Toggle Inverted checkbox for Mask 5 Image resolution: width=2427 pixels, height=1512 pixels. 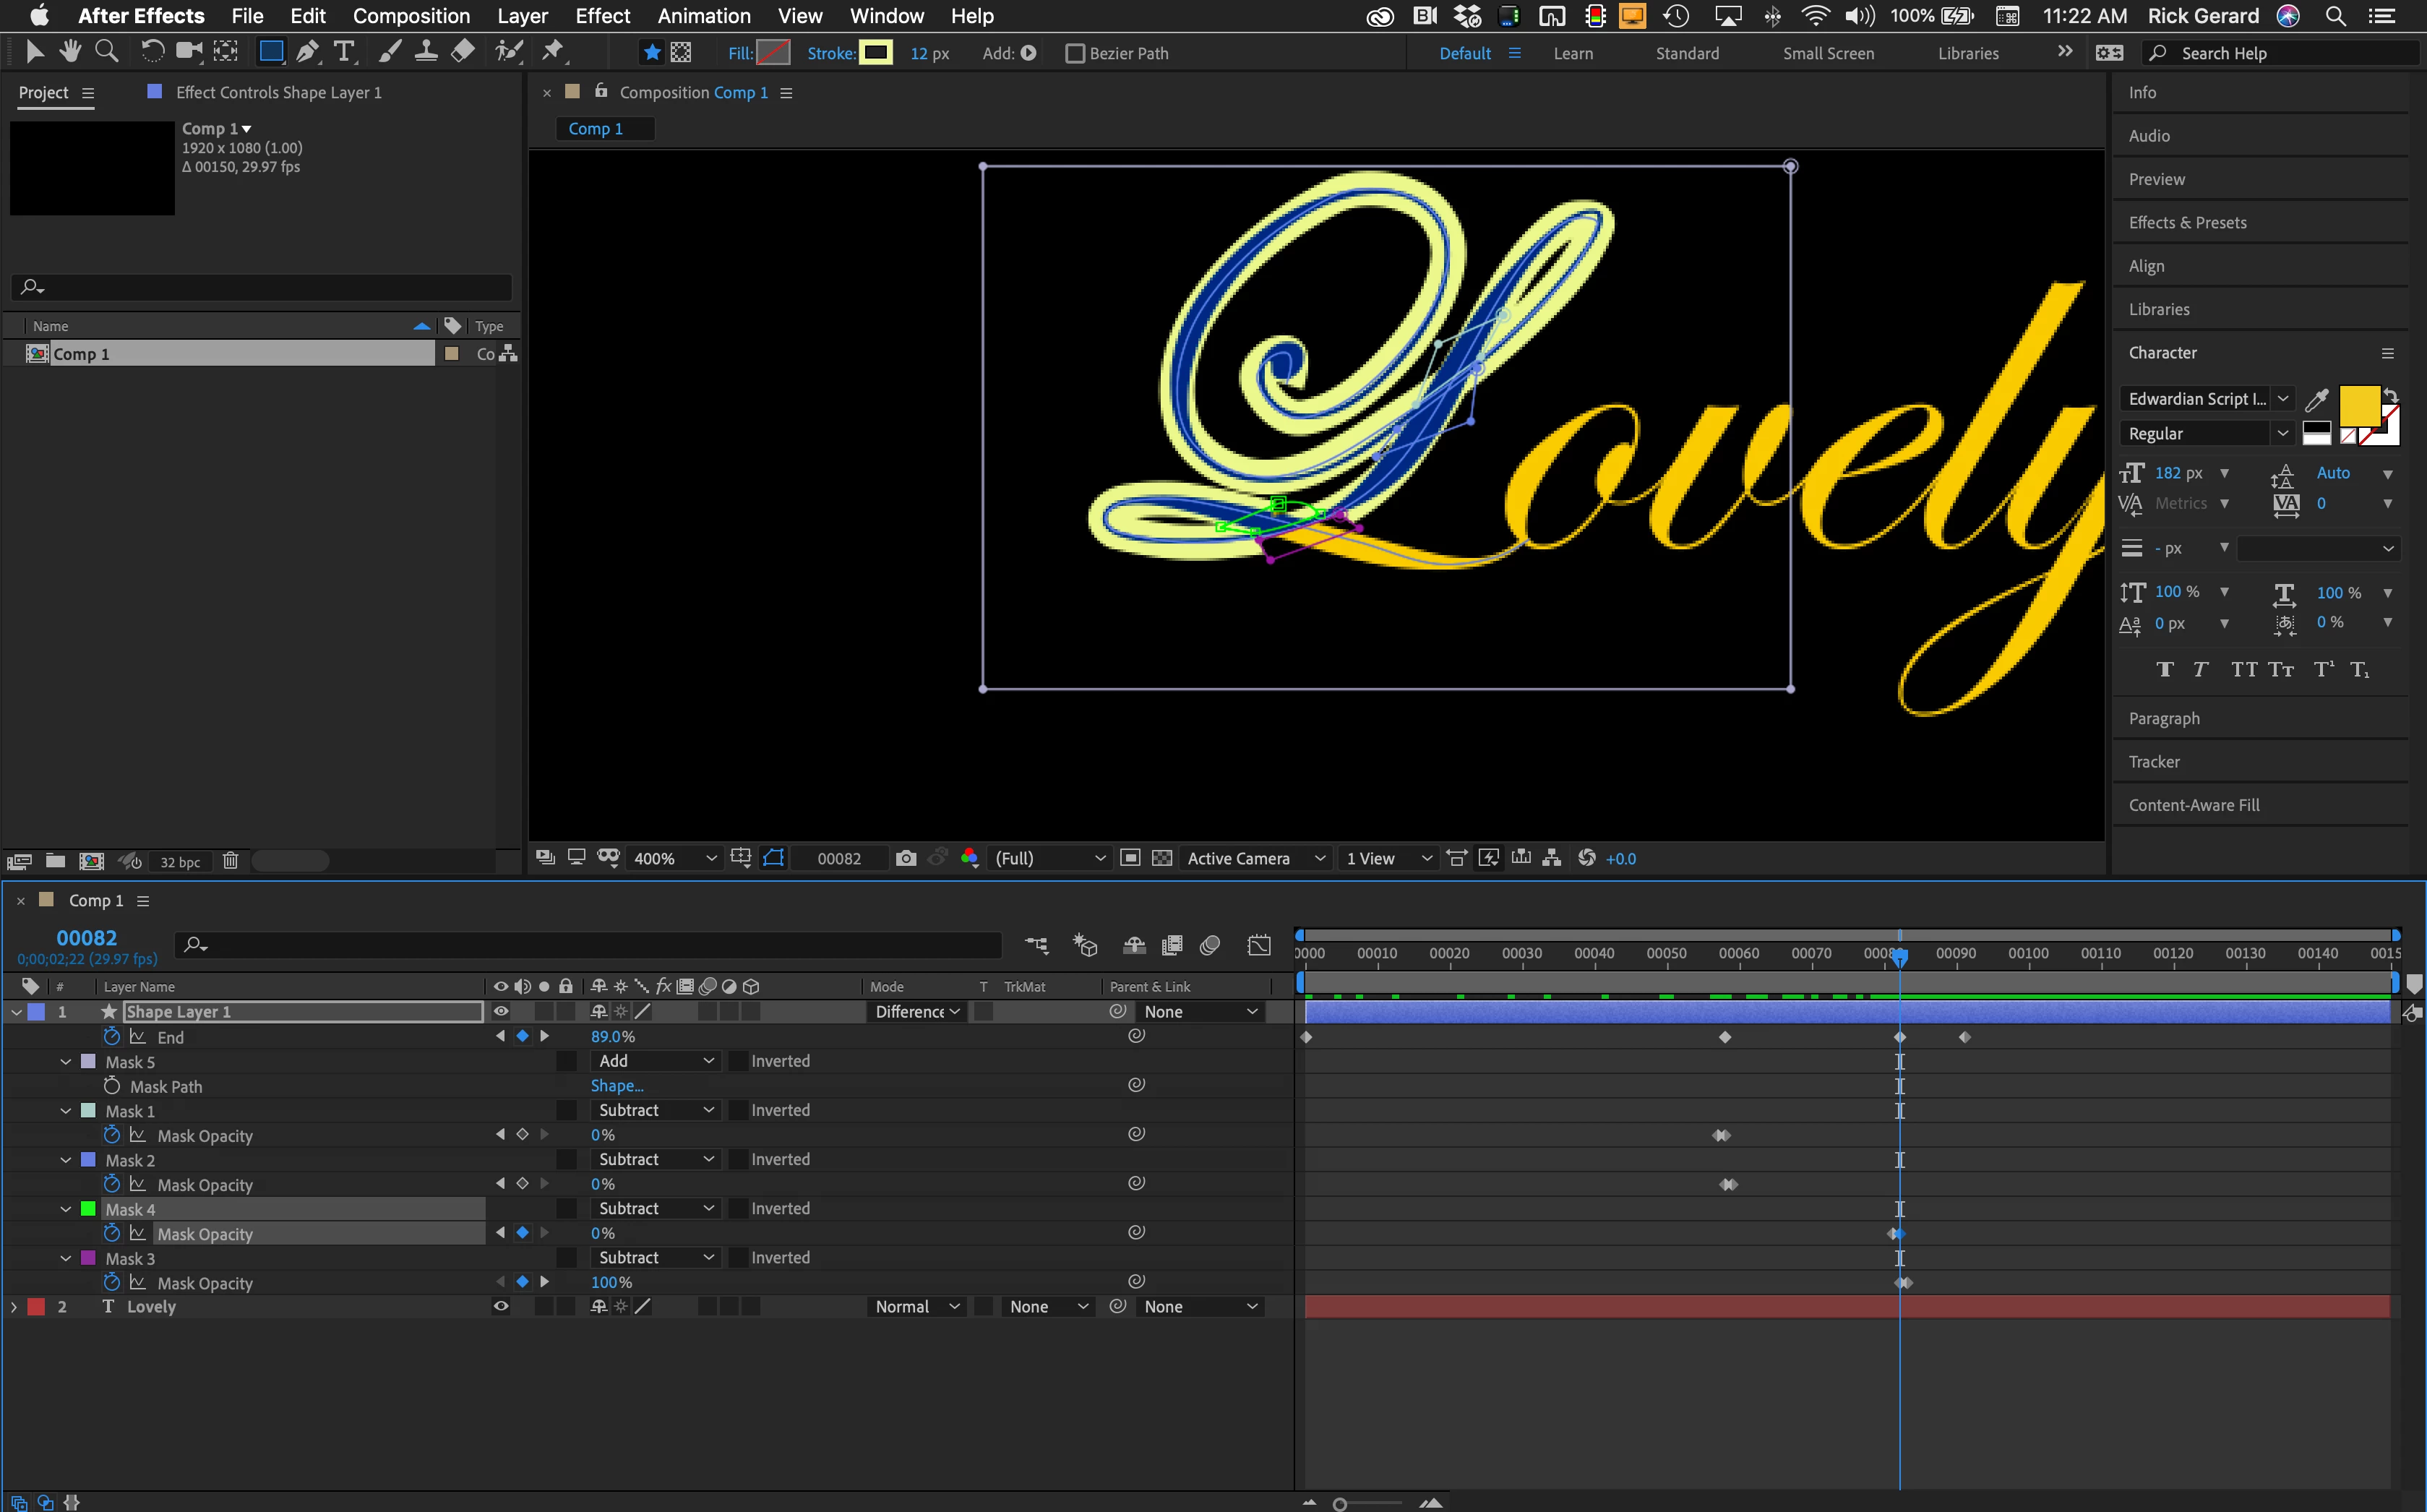[x=738, y=1061]
